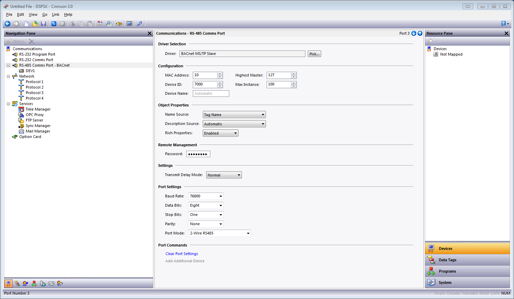Open the Go menu
This screenshot has width=514, height=299.
coord(45,14)
